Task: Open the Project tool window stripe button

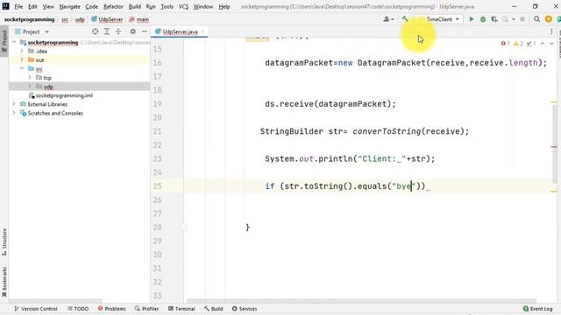Action: [x=4, y=40]
